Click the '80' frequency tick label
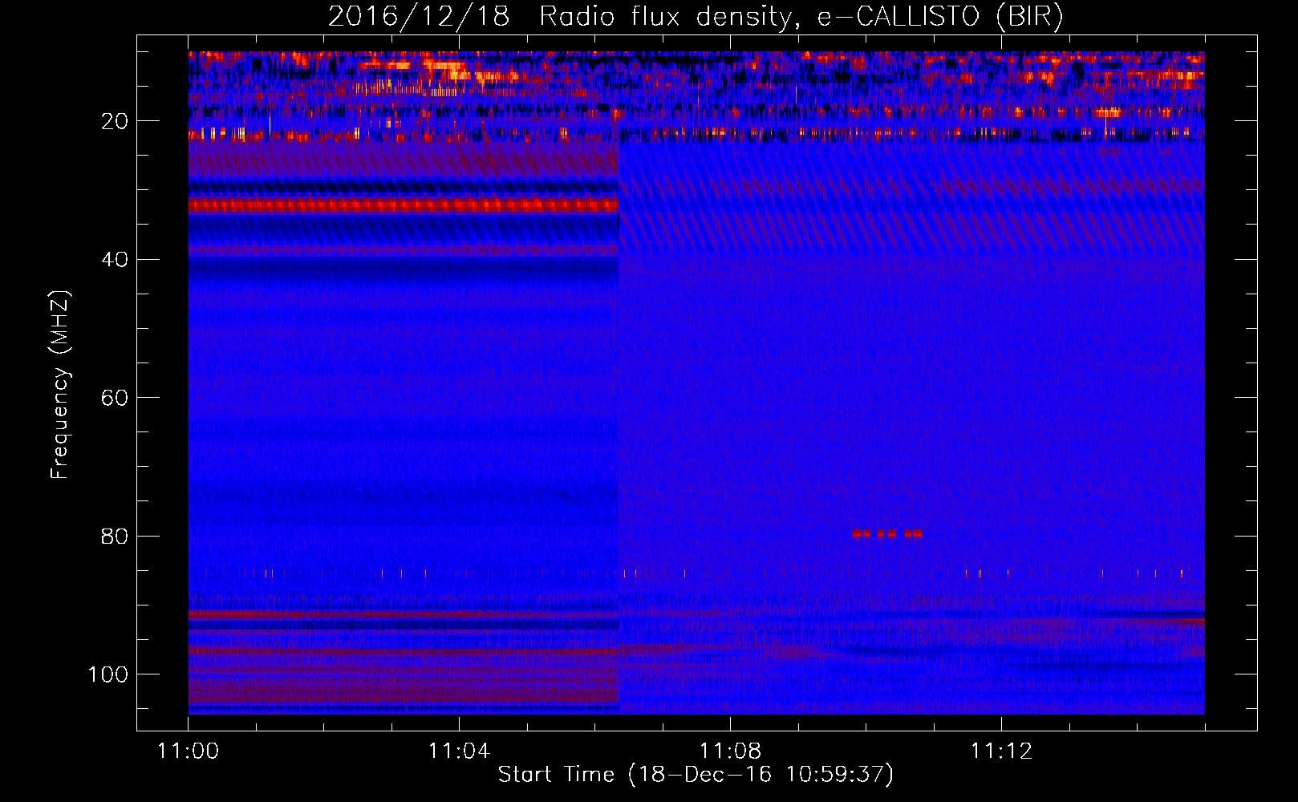This screenshot has height=802, width=1298. pos(115,537)
